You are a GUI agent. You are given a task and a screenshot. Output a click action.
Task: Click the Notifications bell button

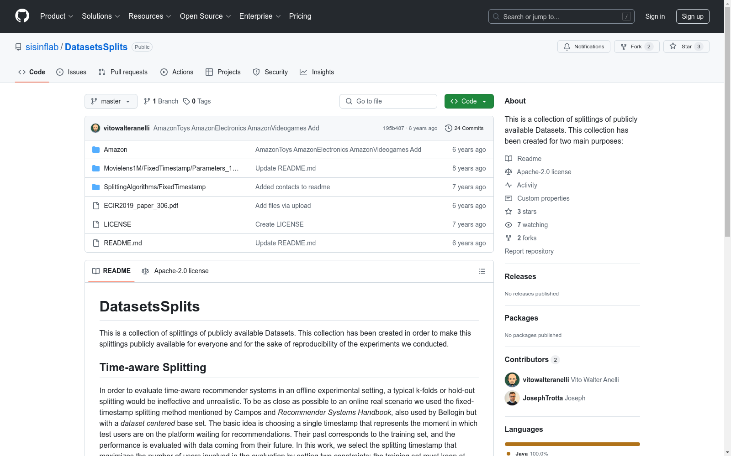click(x=583, y=47)
